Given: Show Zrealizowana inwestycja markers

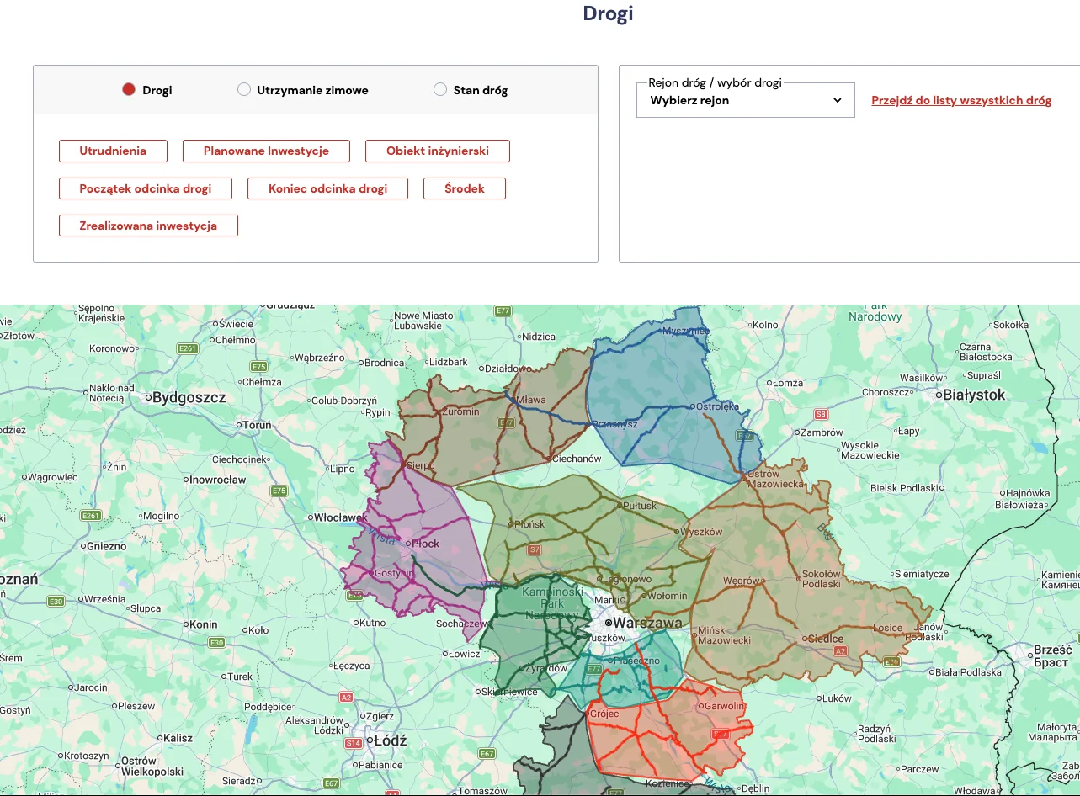Looking at the screenshot, I should click(x=148, y=226).
